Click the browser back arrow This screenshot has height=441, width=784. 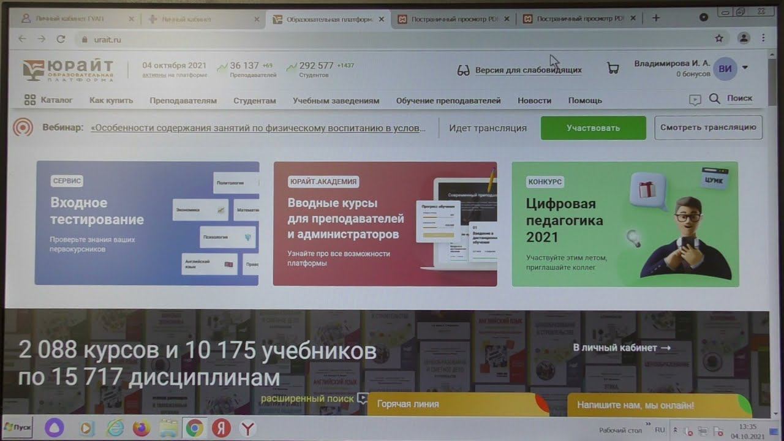click(x=23, y=39)
